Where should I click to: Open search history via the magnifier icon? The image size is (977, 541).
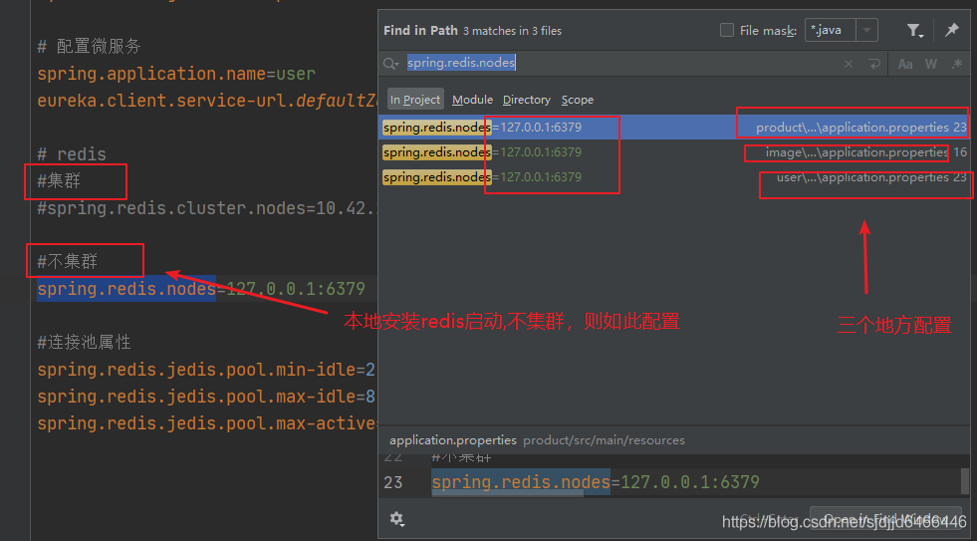coord(390,64)
